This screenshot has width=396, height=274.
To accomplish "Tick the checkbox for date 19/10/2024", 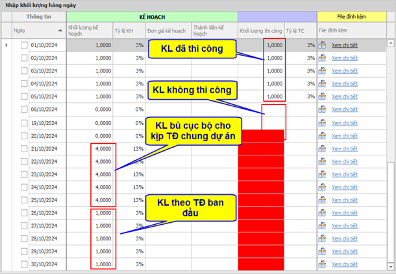I will click(x=24, y=122).
